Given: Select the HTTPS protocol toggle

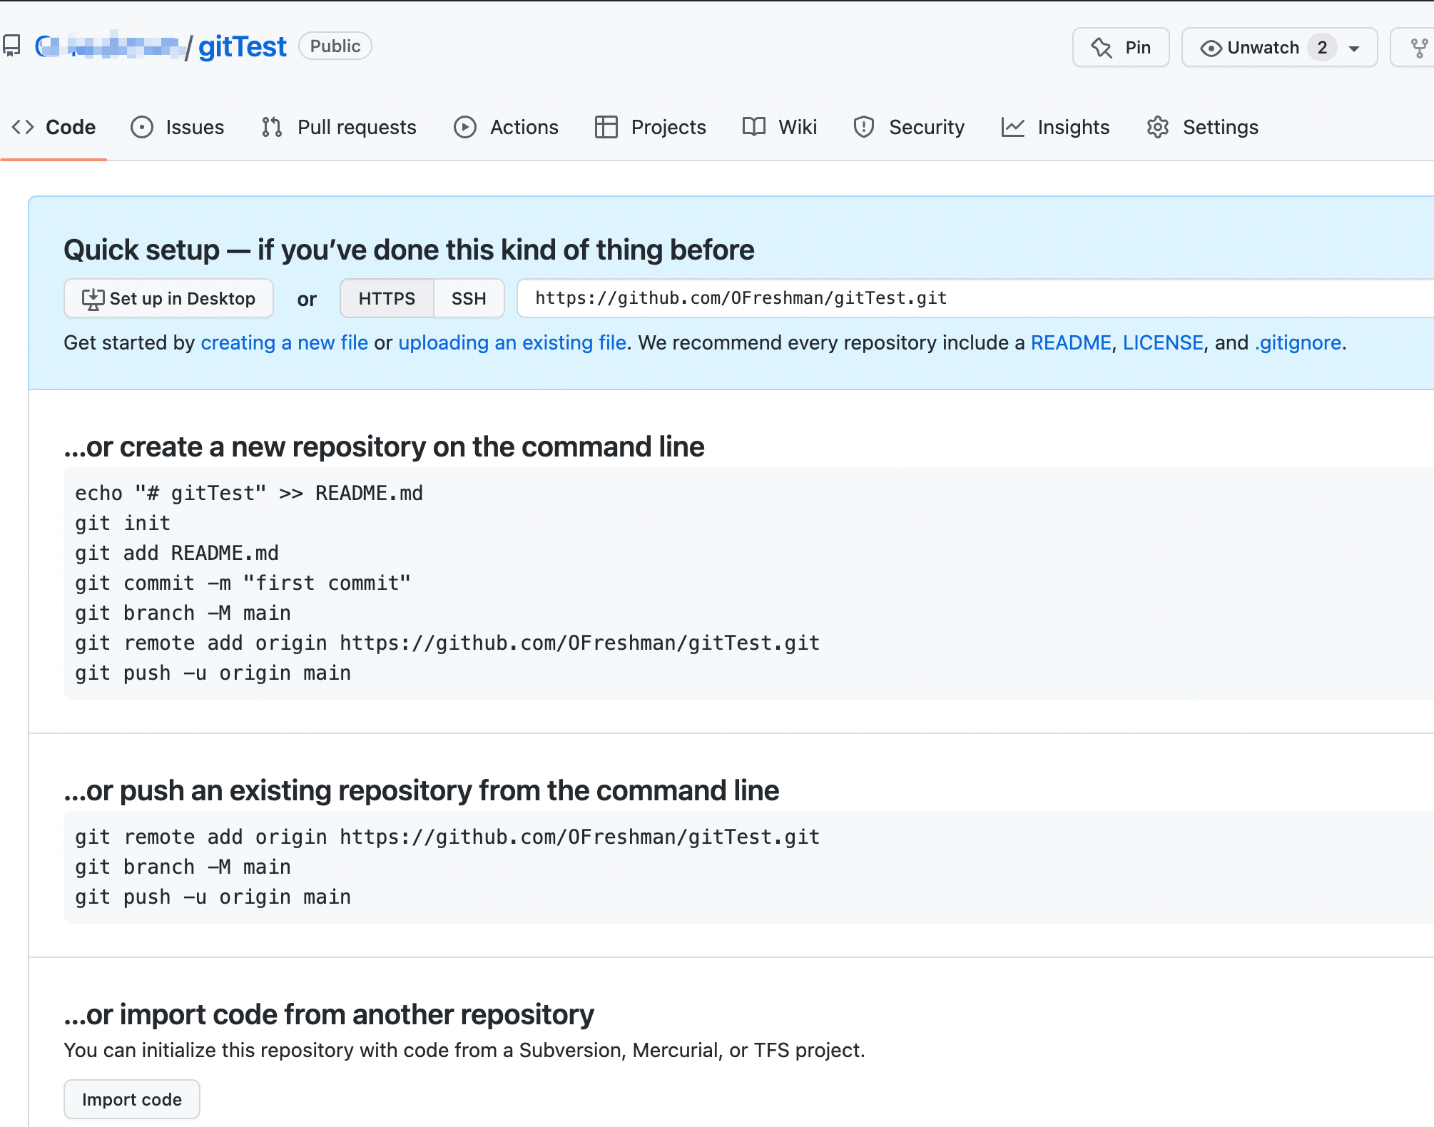Looking at the screenshot, I should pyautogui.click(x=387, y=298).
